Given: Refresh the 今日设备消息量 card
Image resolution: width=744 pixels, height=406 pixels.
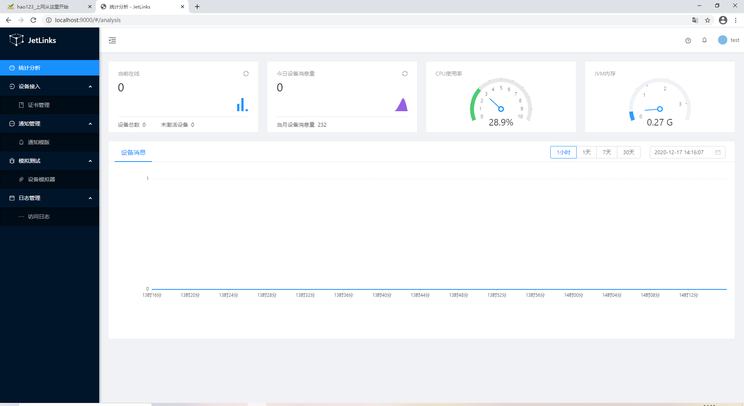Looking at the screenshot, I should (405, 74).
